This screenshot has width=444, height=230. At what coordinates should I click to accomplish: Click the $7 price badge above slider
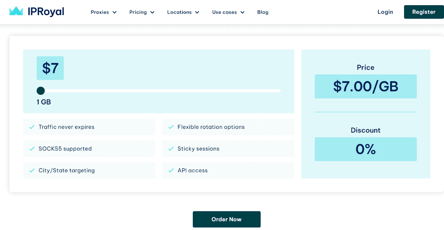tap(50, 68)
